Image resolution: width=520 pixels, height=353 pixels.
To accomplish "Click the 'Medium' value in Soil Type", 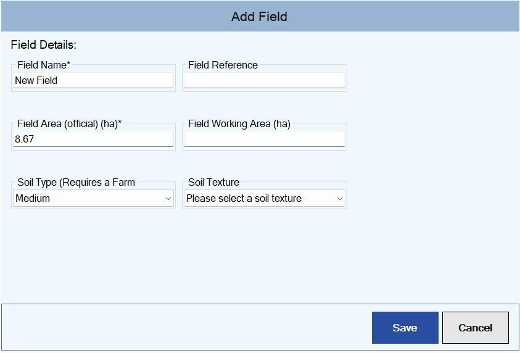I will point(33,198).
